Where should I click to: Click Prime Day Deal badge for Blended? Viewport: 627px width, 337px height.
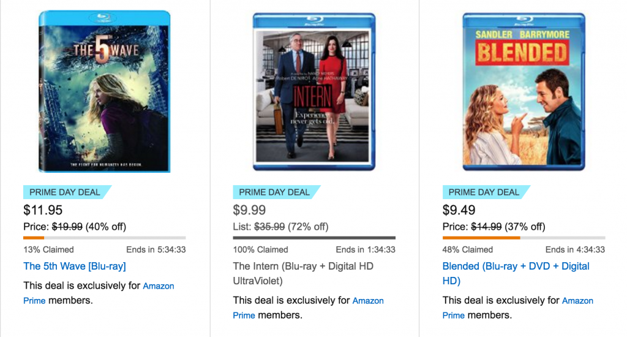coord(486,192)
